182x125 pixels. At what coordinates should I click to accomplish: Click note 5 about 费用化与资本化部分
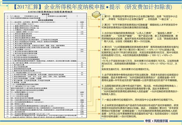click(x=140, y=78)
